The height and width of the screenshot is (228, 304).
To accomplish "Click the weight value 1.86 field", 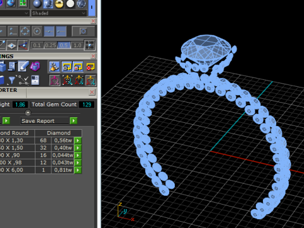I will [20, 104].
